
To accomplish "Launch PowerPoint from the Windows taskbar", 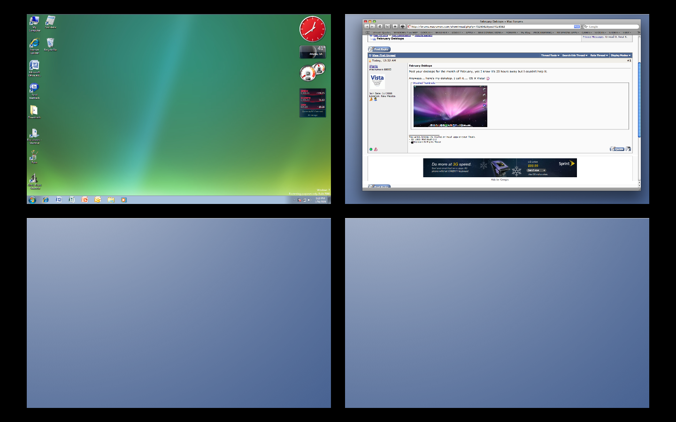I will 85,200.
